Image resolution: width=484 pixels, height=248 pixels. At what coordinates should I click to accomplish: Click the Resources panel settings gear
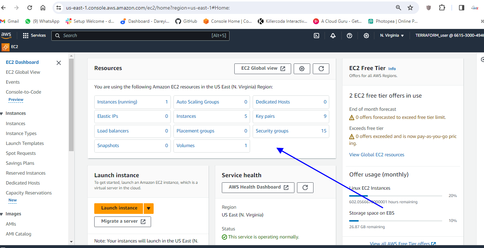(x=302, y=69)
